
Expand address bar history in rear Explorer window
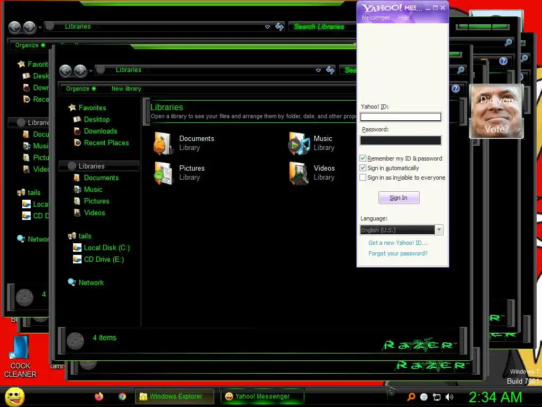(x=267, y=26)
